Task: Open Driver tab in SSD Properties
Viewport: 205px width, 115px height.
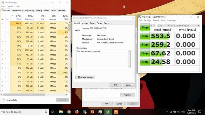Action: pyautogui.click(x=92, y=23)
